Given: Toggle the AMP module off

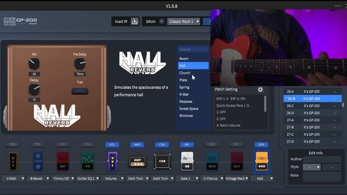Looking at the screenshot, I should click(x=137, y=145).
